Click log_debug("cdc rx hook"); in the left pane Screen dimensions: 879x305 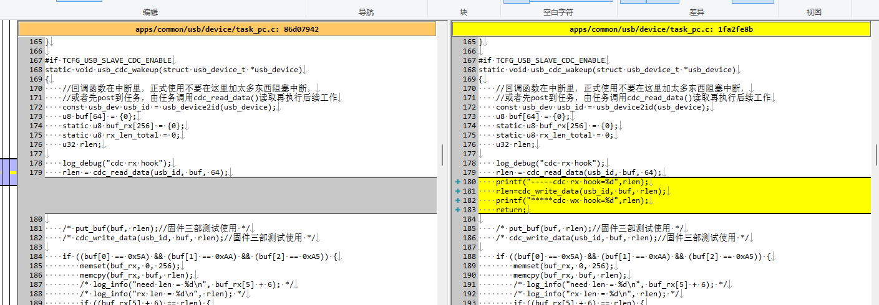click(117, 163)
